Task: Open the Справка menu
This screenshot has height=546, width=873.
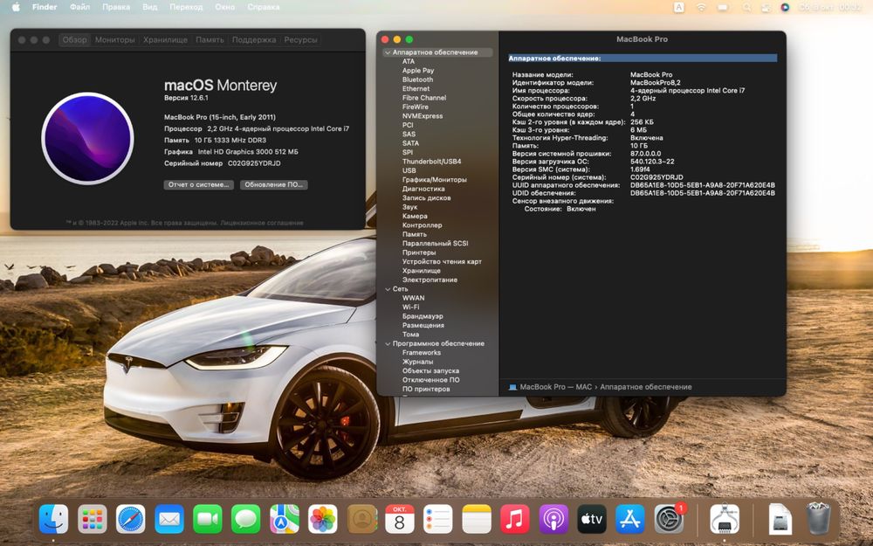Action: 264,7
